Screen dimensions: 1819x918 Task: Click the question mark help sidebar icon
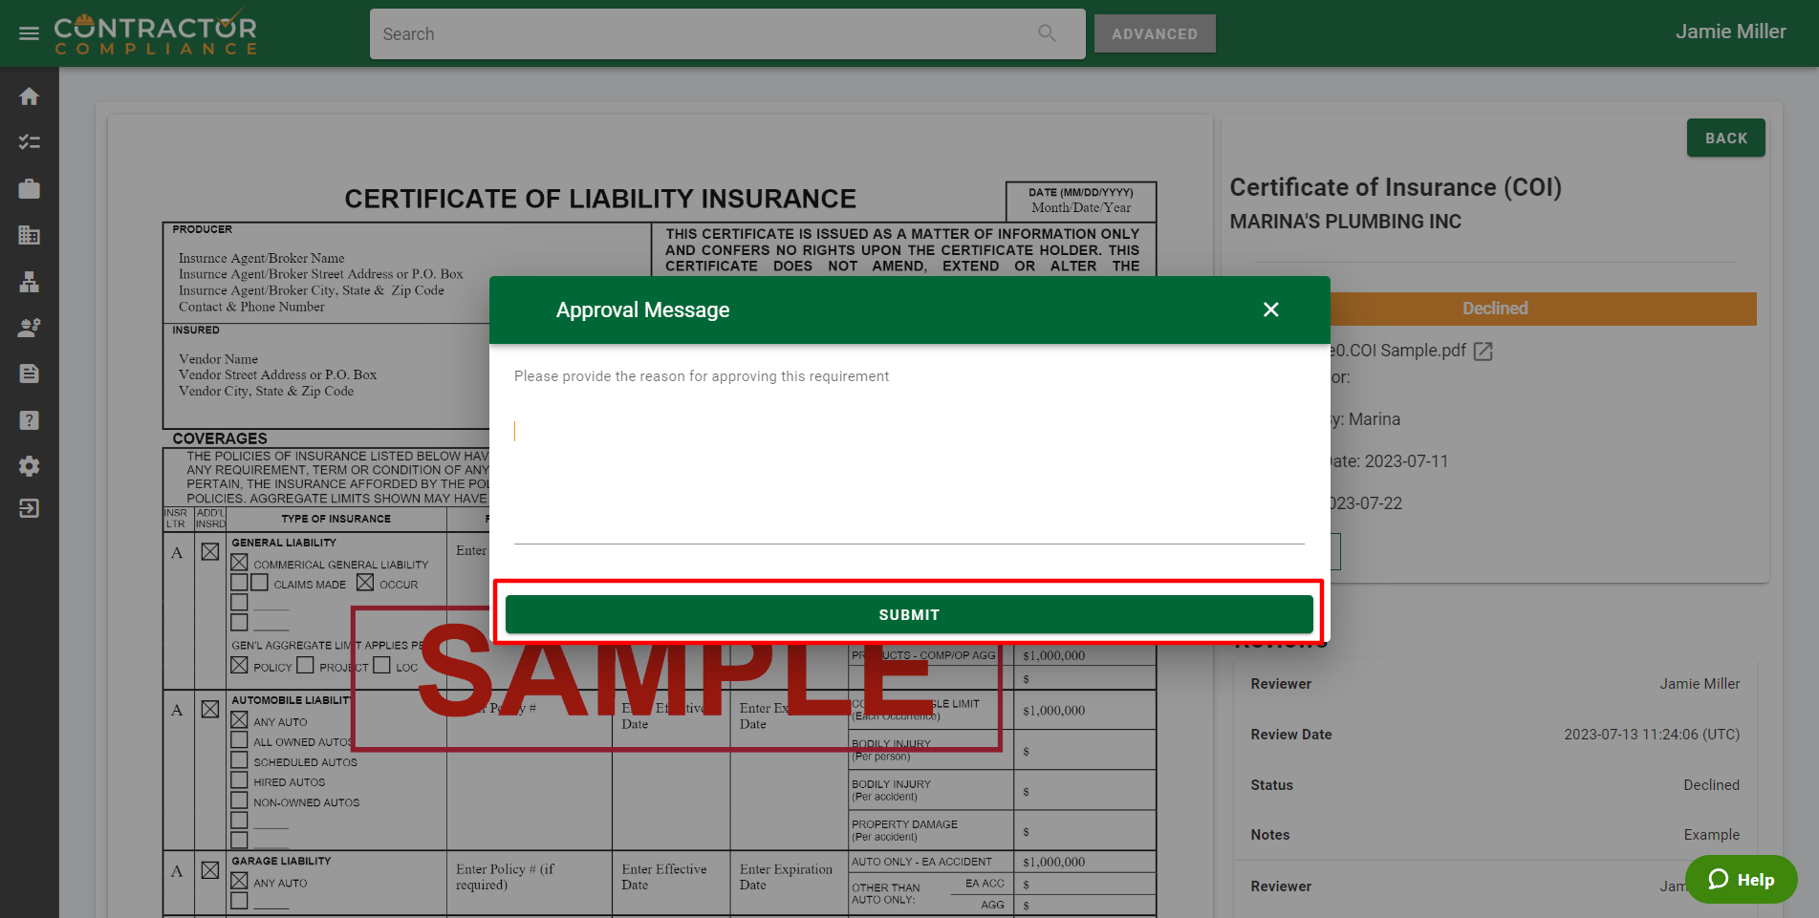pyautogui.click(x=29, y=420)
